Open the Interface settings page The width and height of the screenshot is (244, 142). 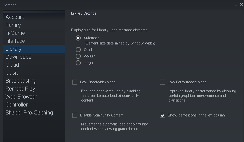point(15,41)
